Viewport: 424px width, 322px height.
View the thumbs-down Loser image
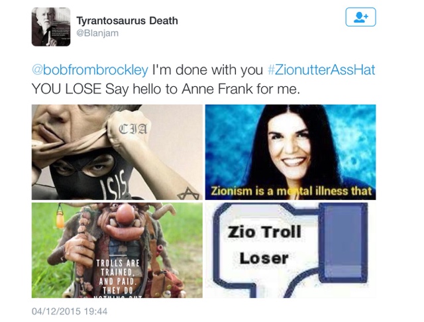tap(290, 250)
